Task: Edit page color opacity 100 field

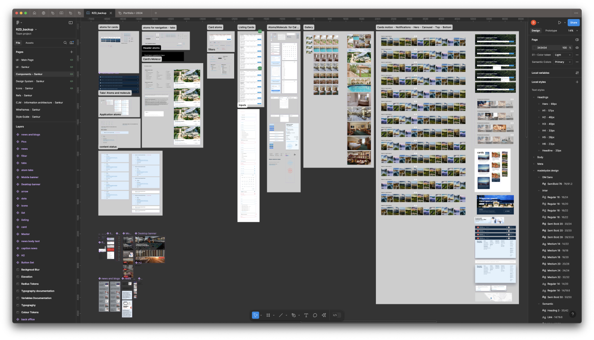Action: click(564, 47)
